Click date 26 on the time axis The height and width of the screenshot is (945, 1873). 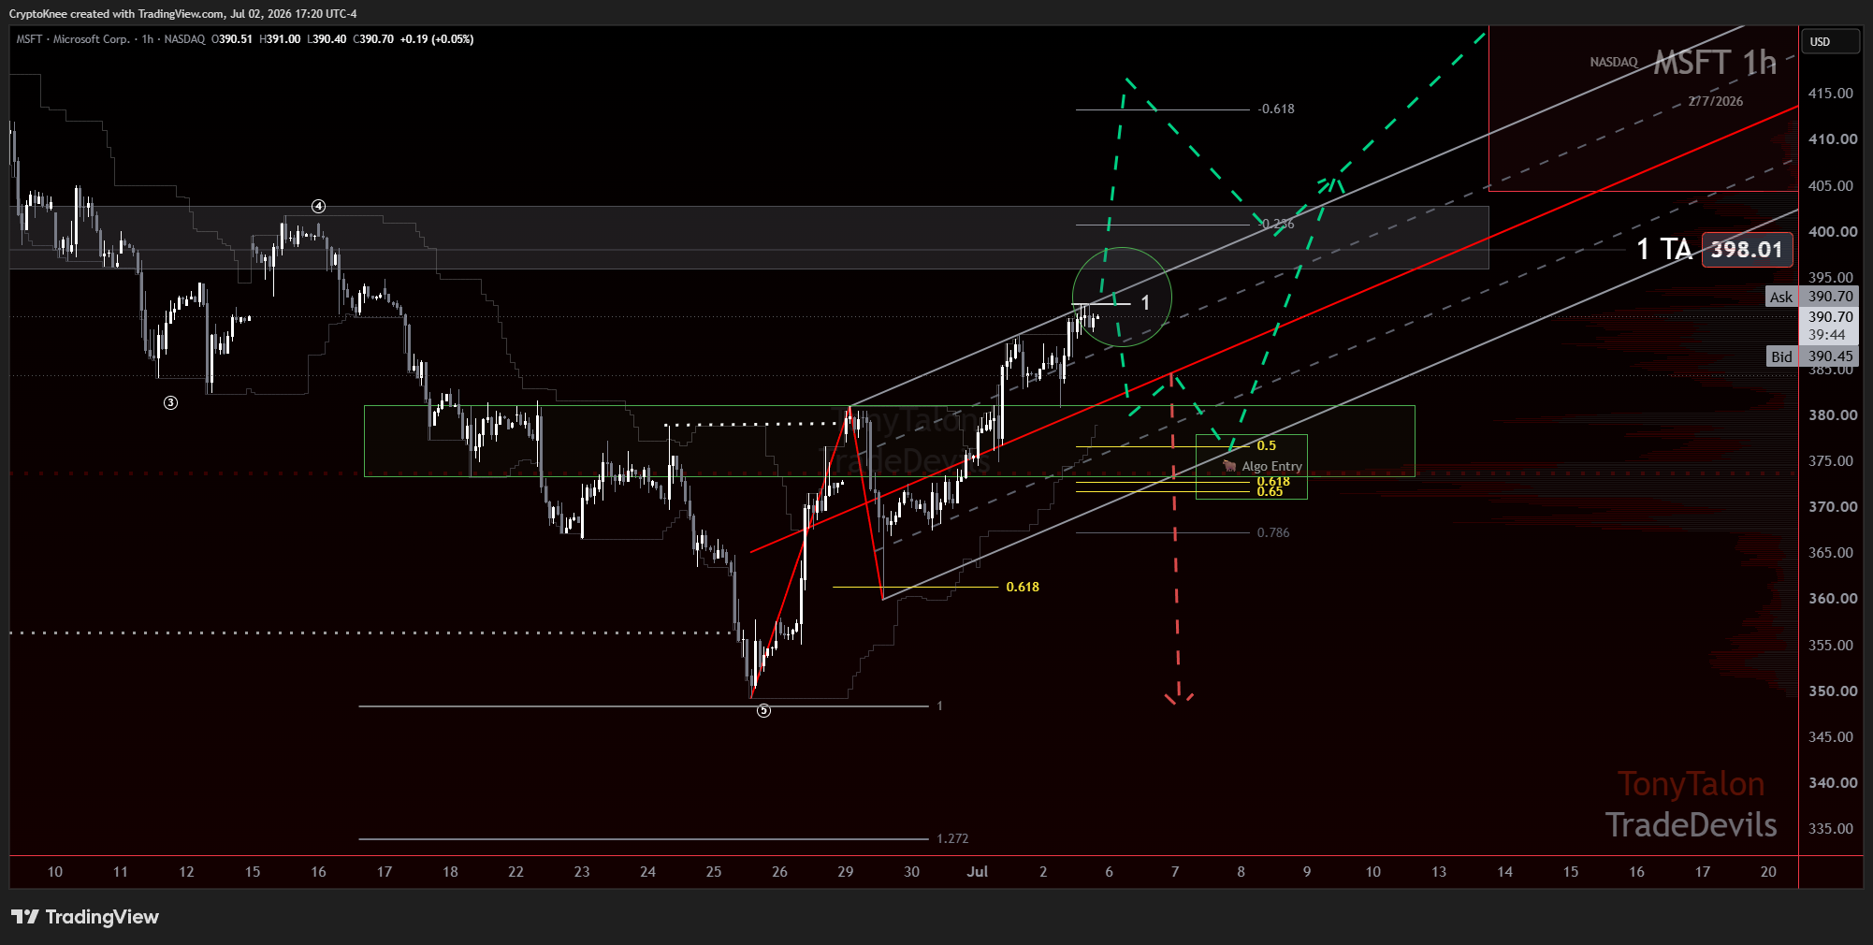[x=779, y=872]
